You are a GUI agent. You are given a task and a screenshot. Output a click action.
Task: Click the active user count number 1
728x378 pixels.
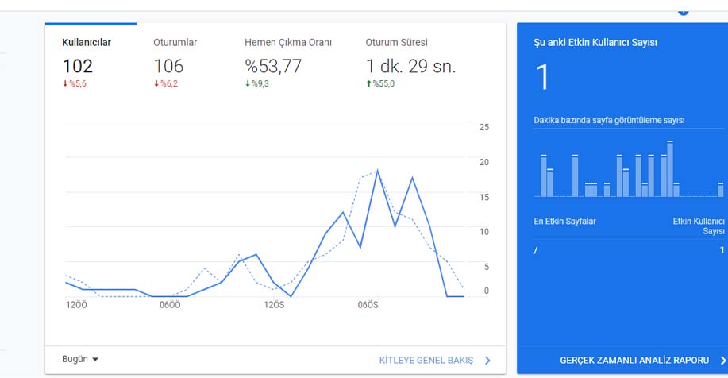click(x=541, y=77)
